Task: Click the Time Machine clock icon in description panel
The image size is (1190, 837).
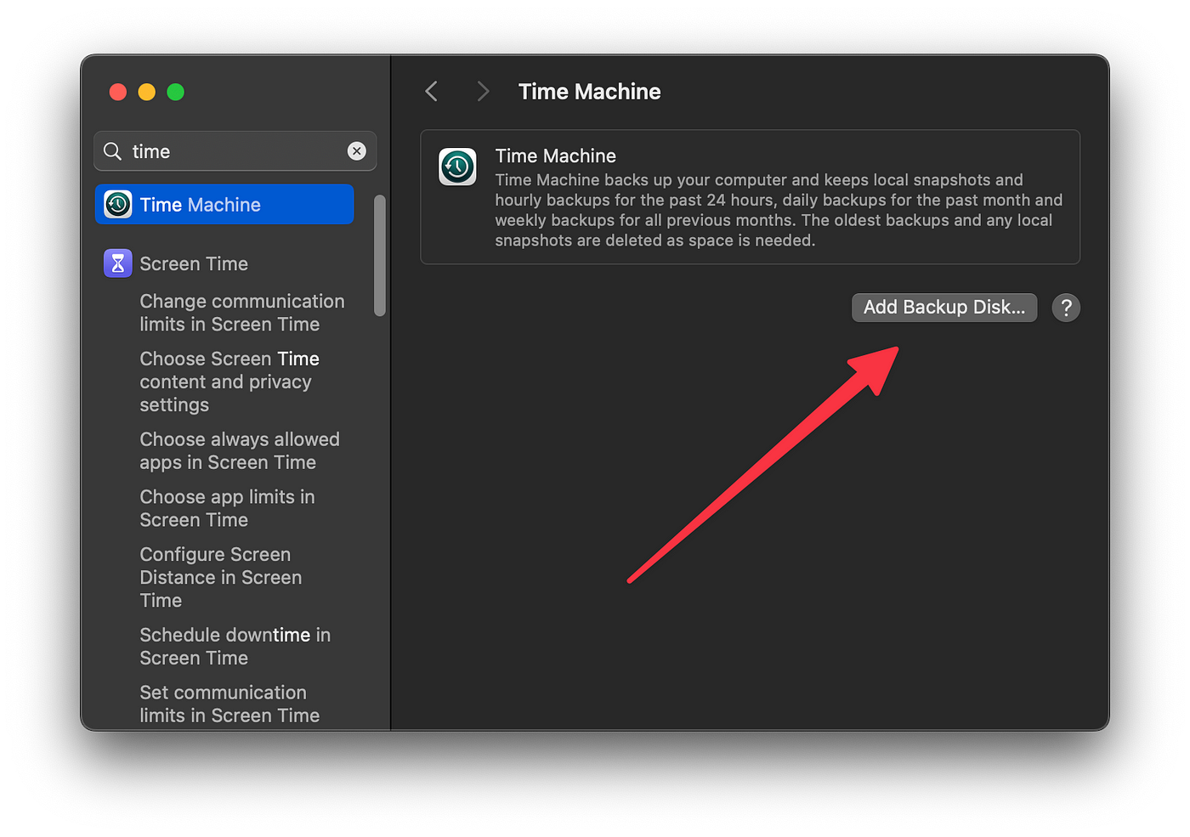Action: (457, 166)
